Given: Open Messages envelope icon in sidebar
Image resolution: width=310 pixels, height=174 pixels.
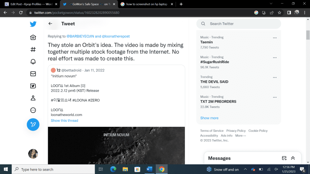Looking at the screenshot, I should coord(33,74).
